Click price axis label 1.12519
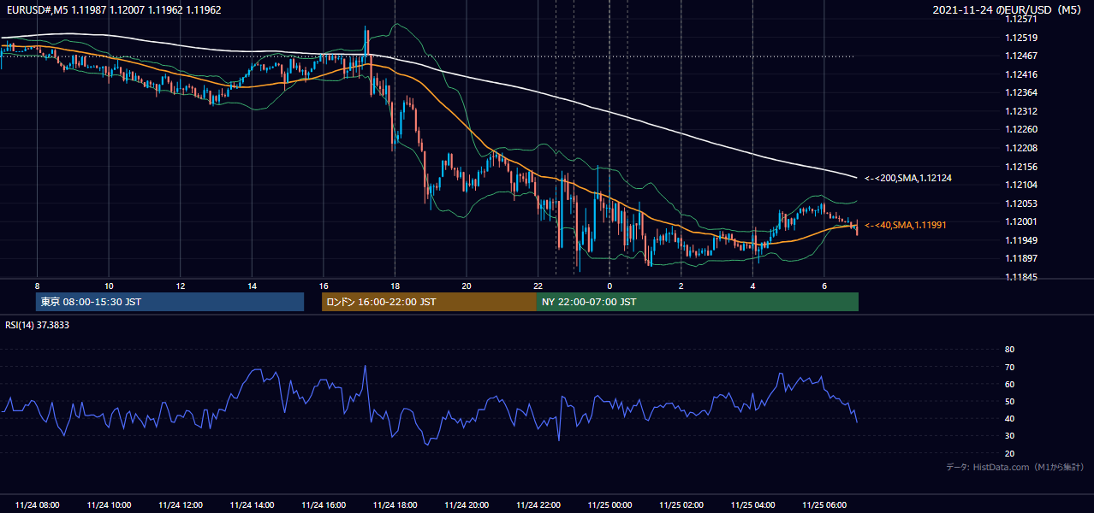This screenshot has width=1094, height=513. point(1020,38)
